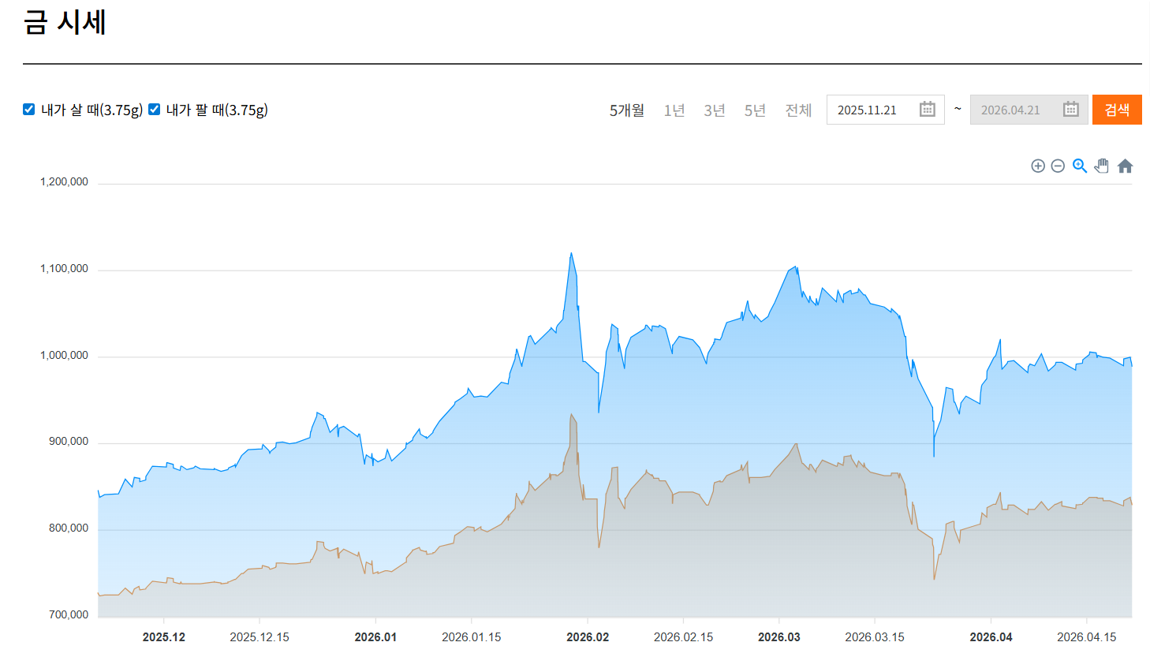1150x657 pixels.
Task: Select the 5년 period tab
Action: click(x=755, y=110)
